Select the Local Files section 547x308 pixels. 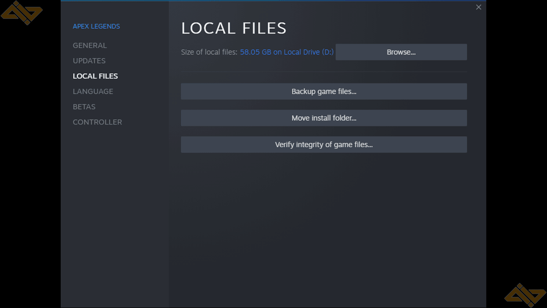pos(95,76)
